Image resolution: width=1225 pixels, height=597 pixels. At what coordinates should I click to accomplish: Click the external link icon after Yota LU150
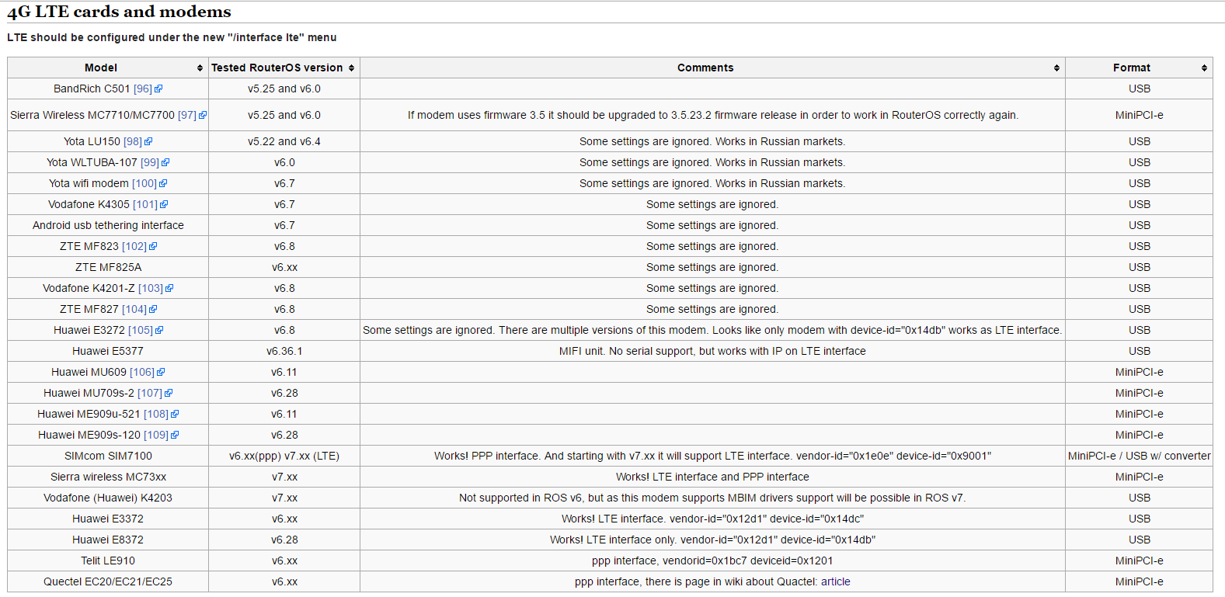coord(148,142)
